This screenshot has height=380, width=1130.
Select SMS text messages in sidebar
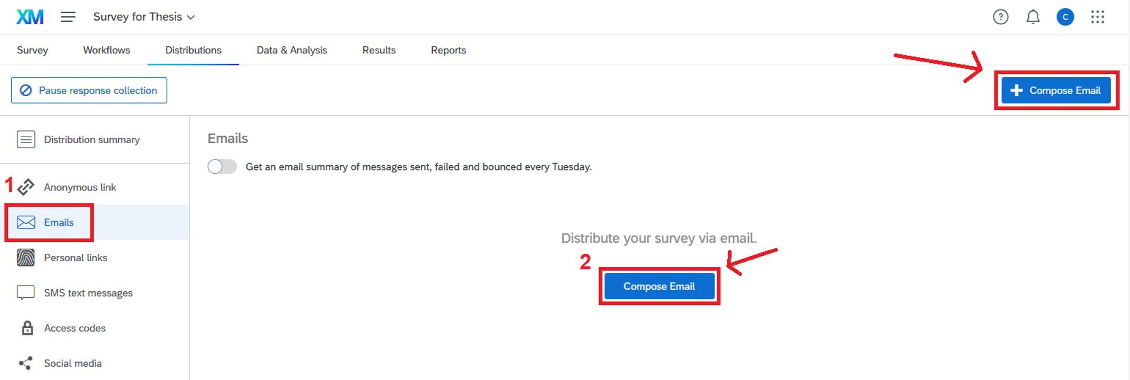click(88, 293)
